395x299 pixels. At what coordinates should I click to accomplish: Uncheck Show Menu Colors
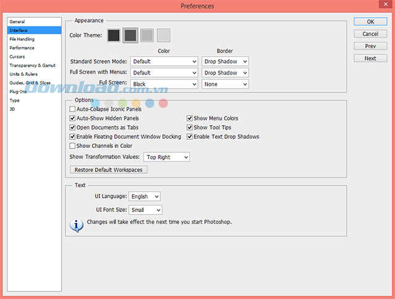pyautogui.click(x=189, y=118)
